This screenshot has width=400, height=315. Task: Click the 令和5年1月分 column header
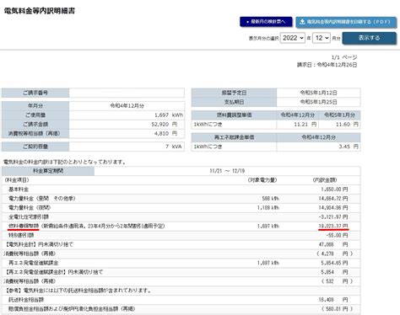(x=339, y=115)
